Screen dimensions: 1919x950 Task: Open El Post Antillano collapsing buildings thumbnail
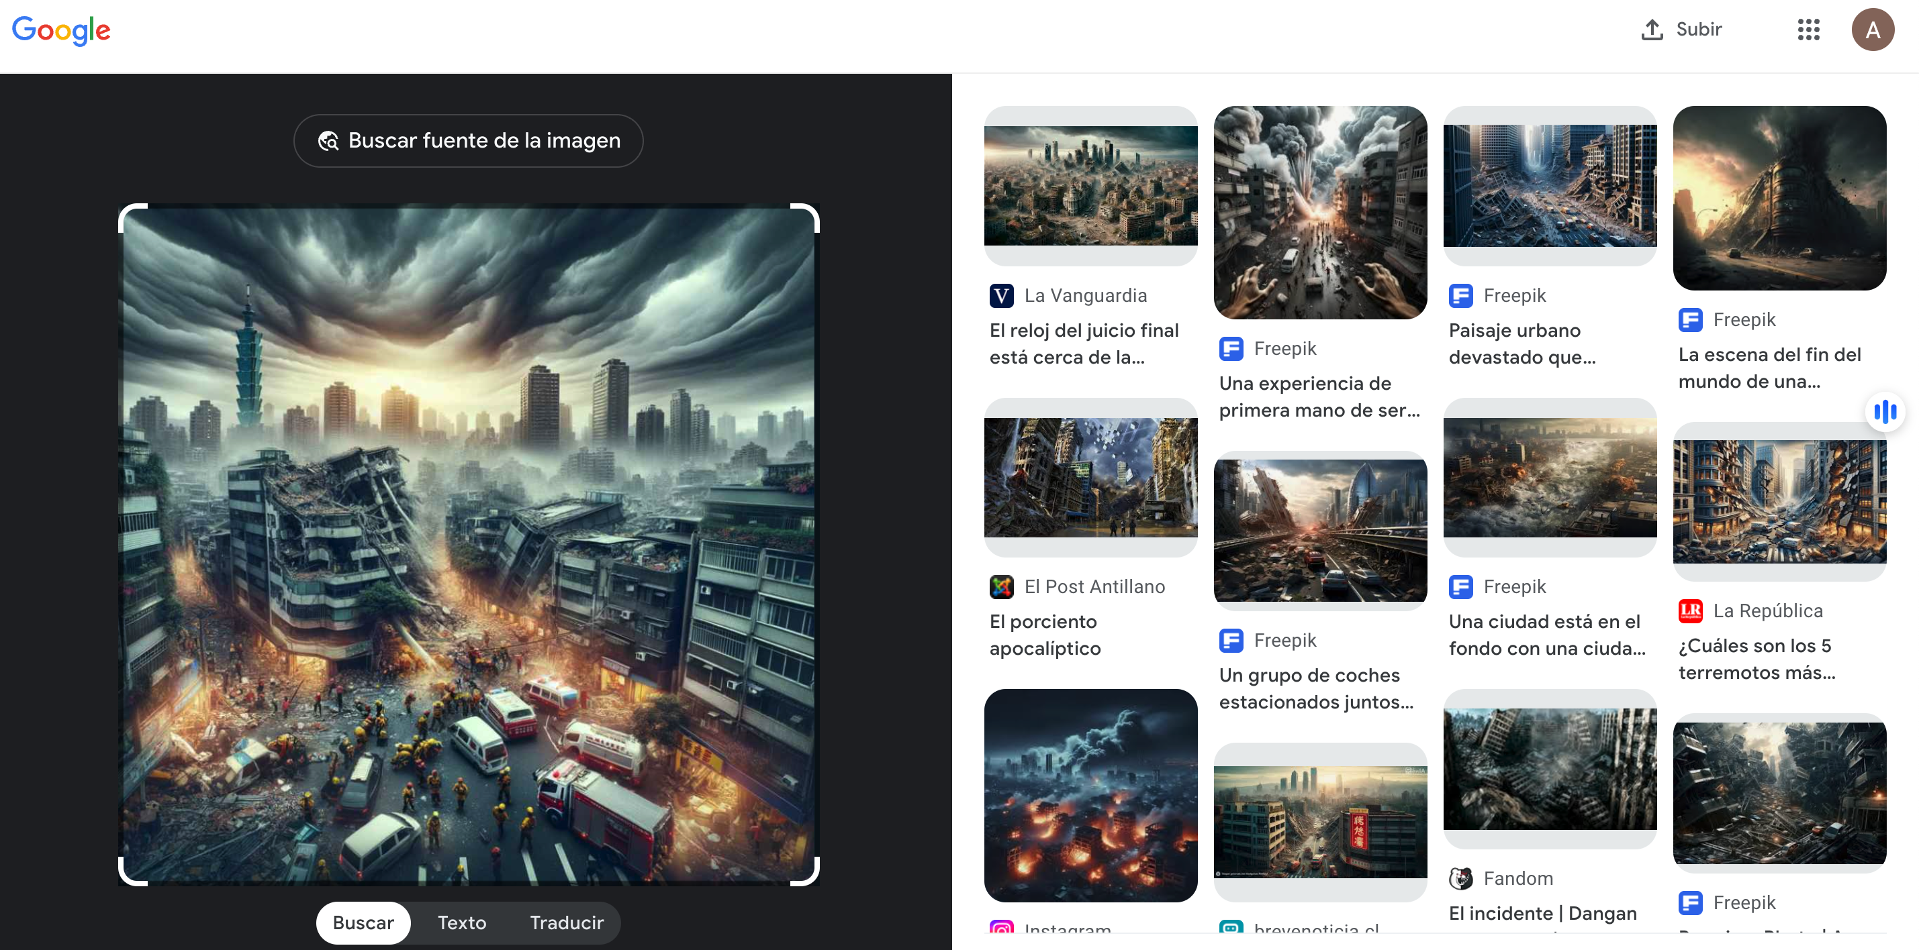1090,477
